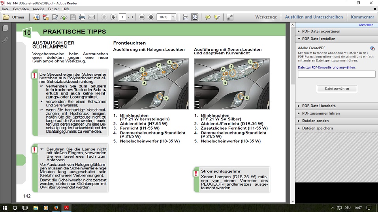Open attachments paperclip panel
This screenshot has height=212, width=378.
(x=6, y=40)
